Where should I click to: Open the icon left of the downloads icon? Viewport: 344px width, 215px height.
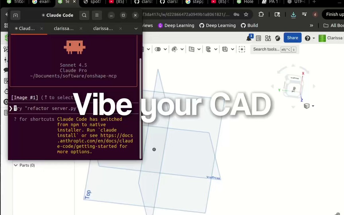pos(277,14)
